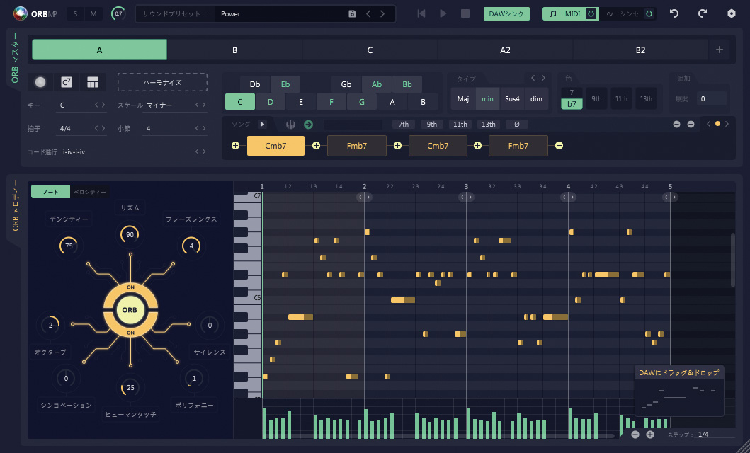
Task: Select the Eb root note
Action: [285, 84]
